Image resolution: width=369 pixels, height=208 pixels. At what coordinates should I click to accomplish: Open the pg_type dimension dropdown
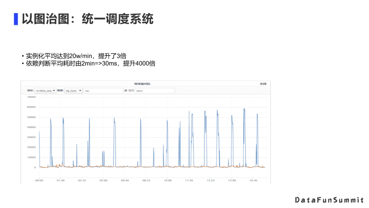(73, 91)
